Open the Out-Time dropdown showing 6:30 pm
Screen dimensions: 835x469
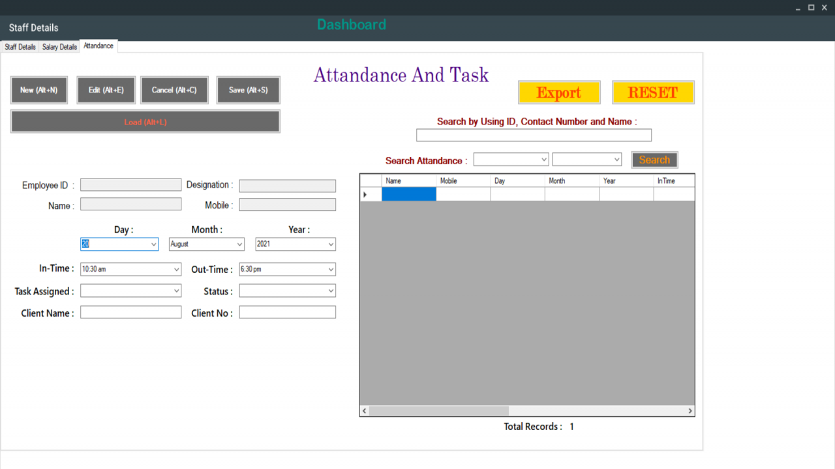(288, 269)
